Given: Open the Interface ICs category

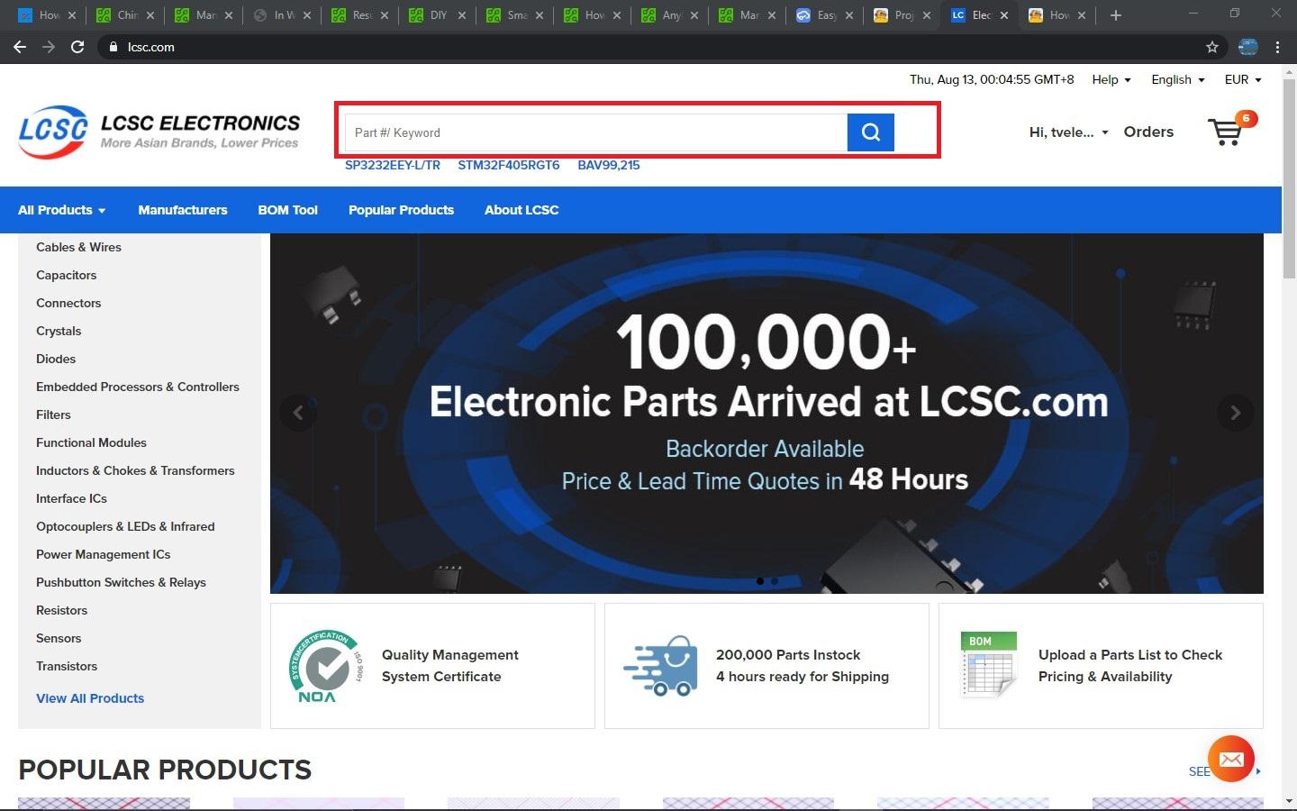Looking at the screenshot, I should 71,498.
